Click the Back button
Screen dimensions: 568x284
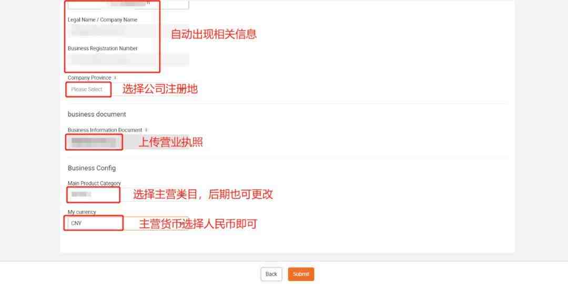271,274
